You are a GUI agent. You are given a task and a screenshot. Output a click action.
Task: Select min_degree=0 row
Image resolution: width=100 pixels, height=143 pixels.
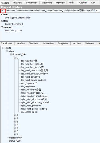pyautogui.click(x=27, y=86)
